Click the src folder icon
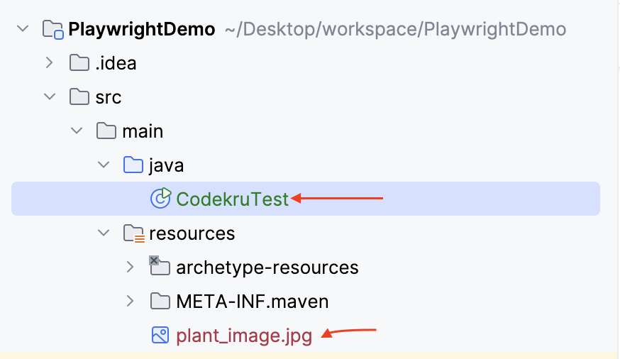 (x=79, y=97)
